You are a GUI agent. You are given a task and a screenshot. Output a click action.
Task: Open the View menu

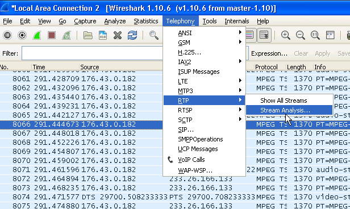[x=44, y=21]
